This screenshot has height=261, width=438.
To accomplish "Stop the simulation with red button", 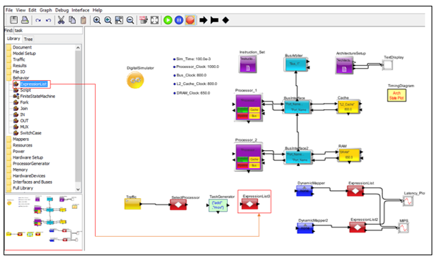I will (190, 20).
